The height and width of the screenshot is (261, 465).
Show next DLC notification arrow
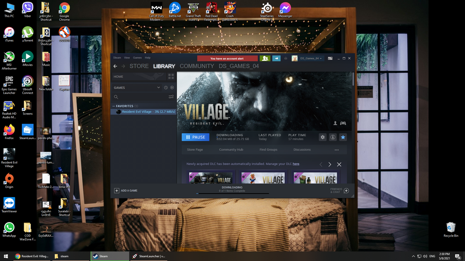point(330,164)
